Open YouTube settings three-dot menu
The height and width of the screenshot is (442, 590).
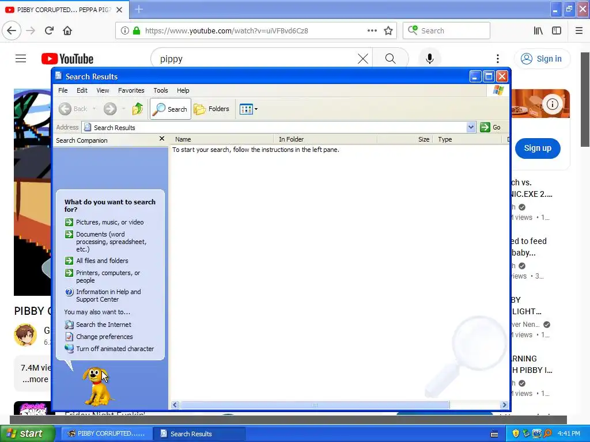[x=497, y=59]
